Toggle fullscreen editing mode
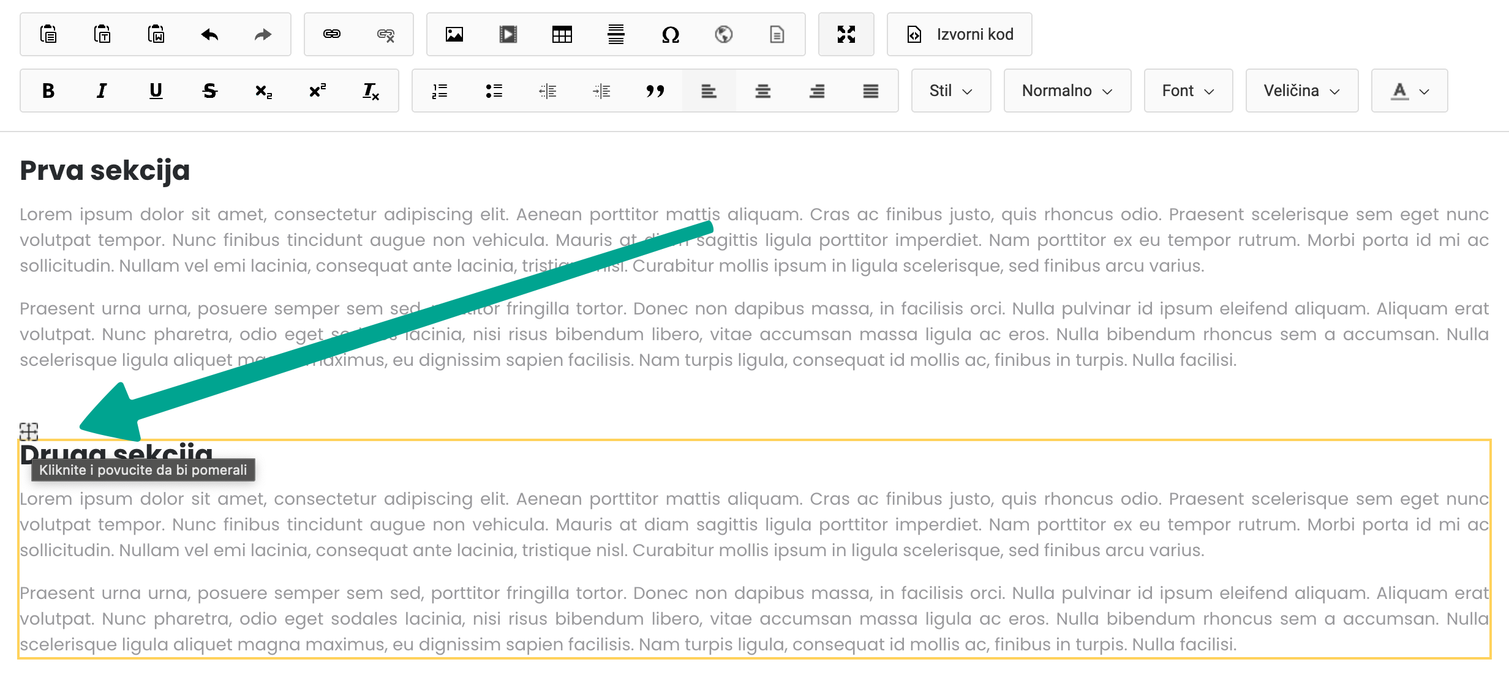The image size is (1509, 684). [846, 35]
